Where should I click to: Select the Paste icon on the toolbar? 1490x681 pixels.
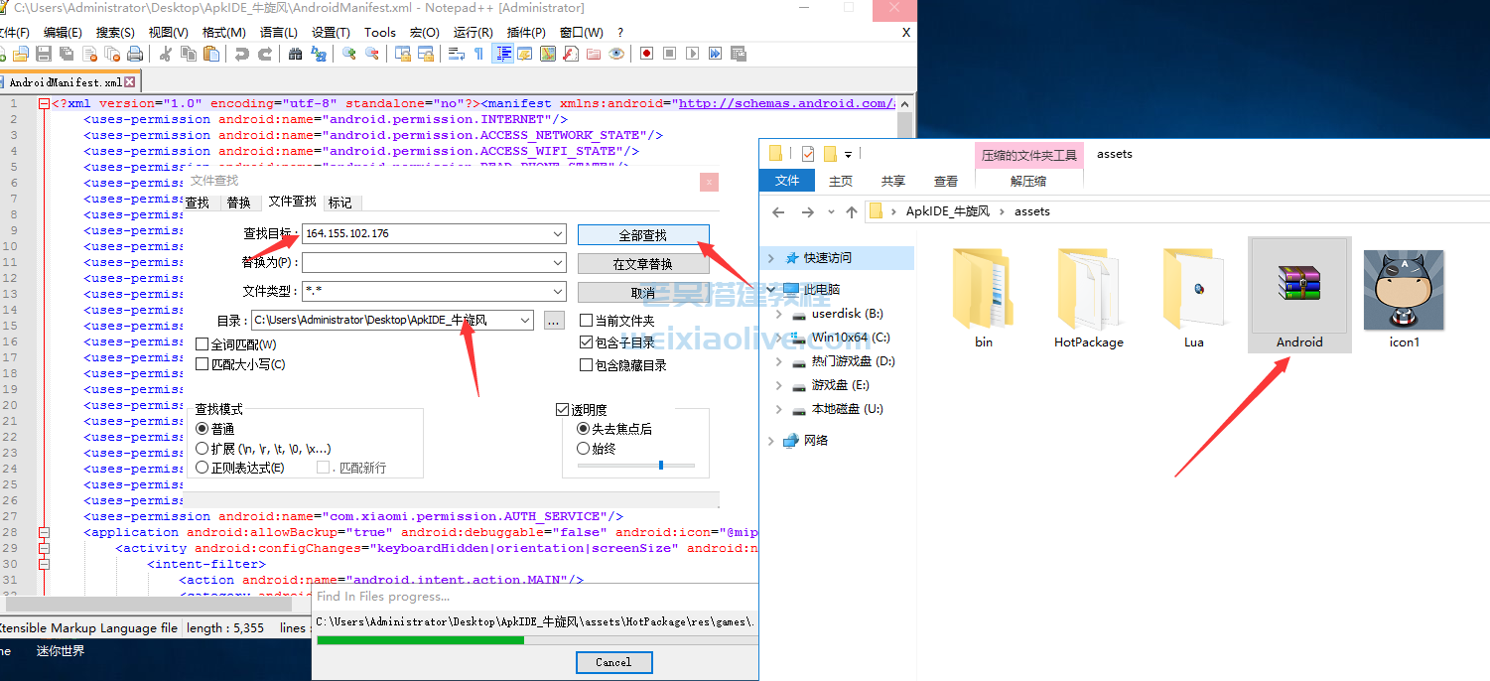click(x=210, y=54)
